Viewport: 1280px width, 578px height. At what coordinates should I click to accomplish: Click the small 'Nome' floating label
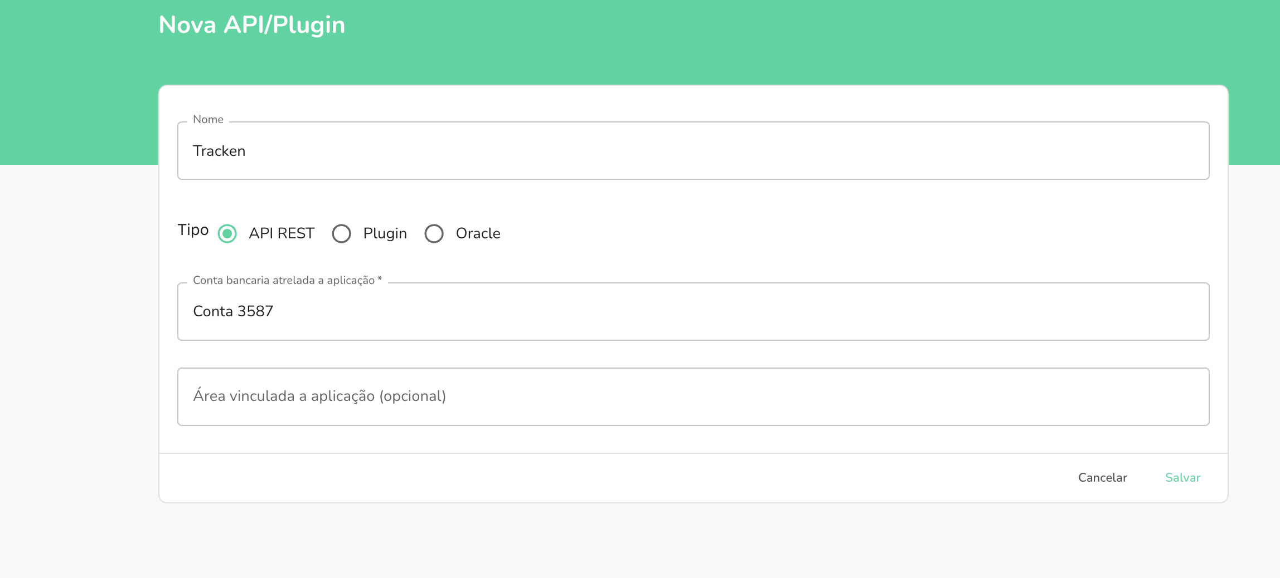(208, 119)
